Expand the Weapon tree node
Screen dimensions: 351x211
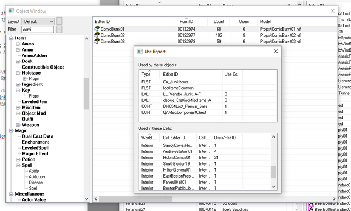pyautogui.click(x=18, y=125)
